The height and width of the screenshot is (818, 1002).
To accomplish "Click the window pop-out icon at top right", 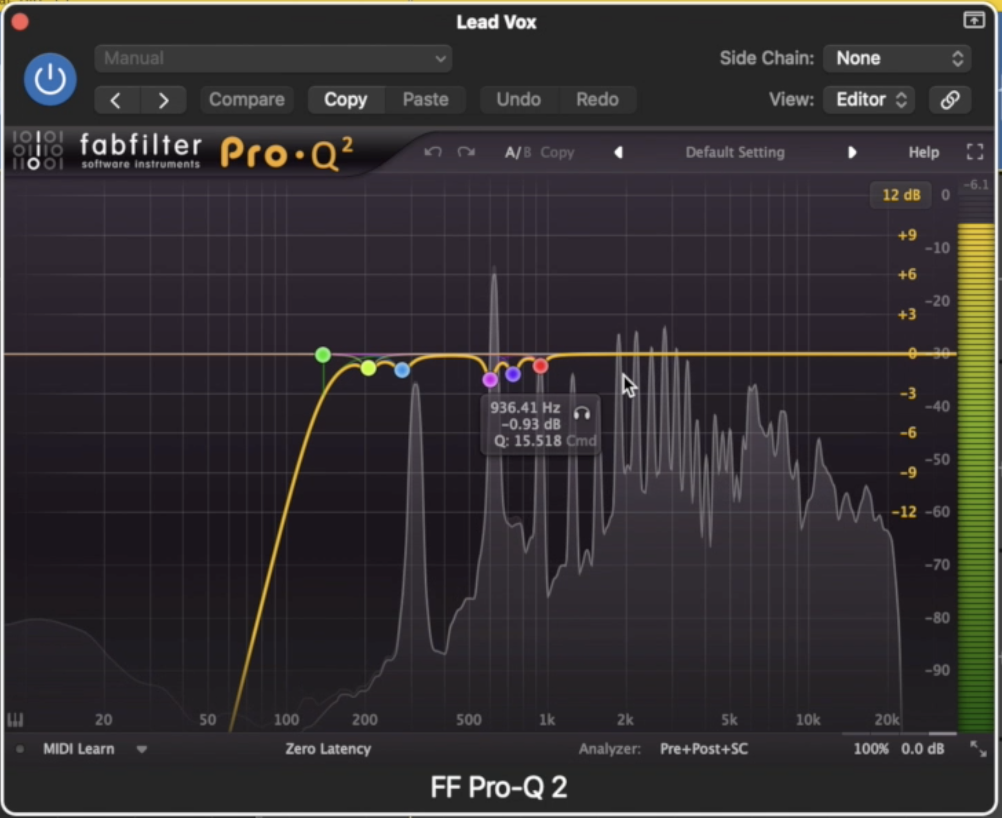I will click(974, 20).
